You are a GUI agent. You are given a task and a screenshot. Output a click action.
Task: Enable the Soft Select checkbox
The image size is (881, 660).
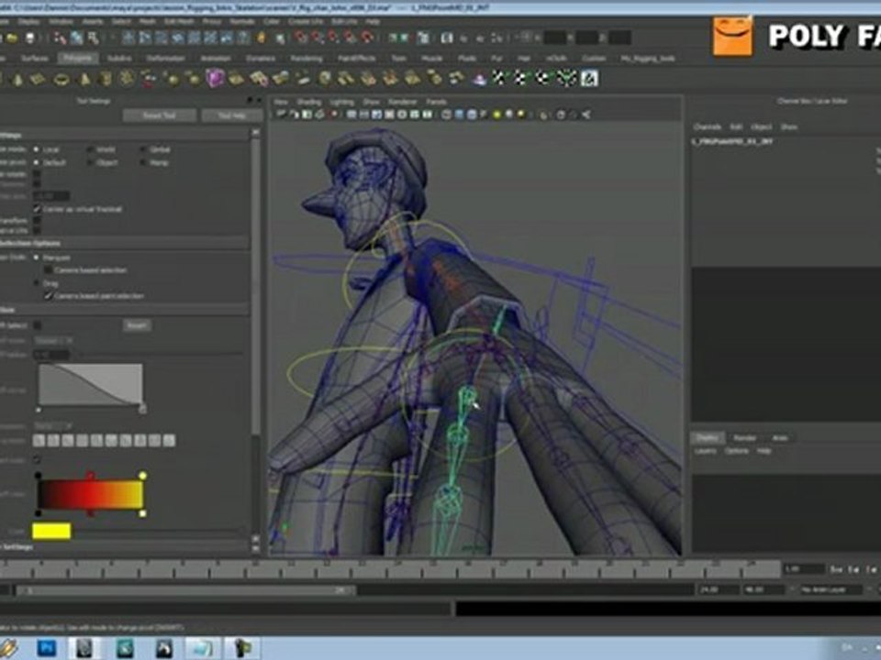(37, 324)
